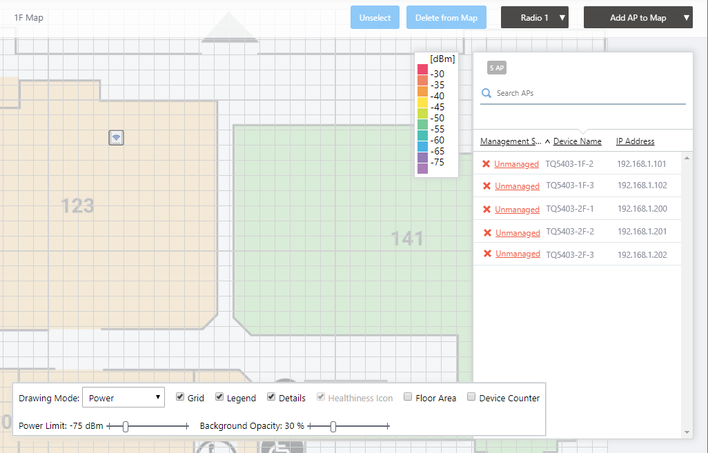Click the red X beside TQ5403-1F-2

[x=486, y=164]
